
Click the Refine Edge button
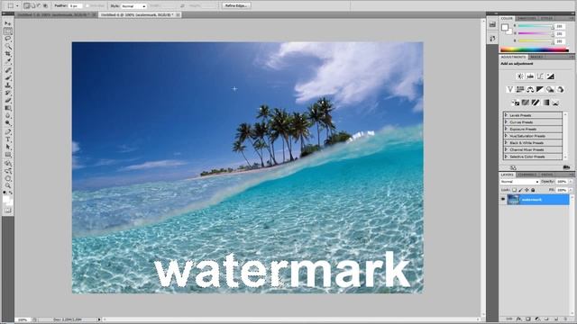(x=236, y=6)
